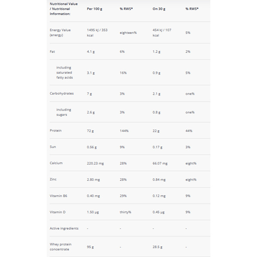Image resolution: width=257 pixels, height=257 pixels.
Task: Select the Calcium row label
Action: [x=56, y=163]
